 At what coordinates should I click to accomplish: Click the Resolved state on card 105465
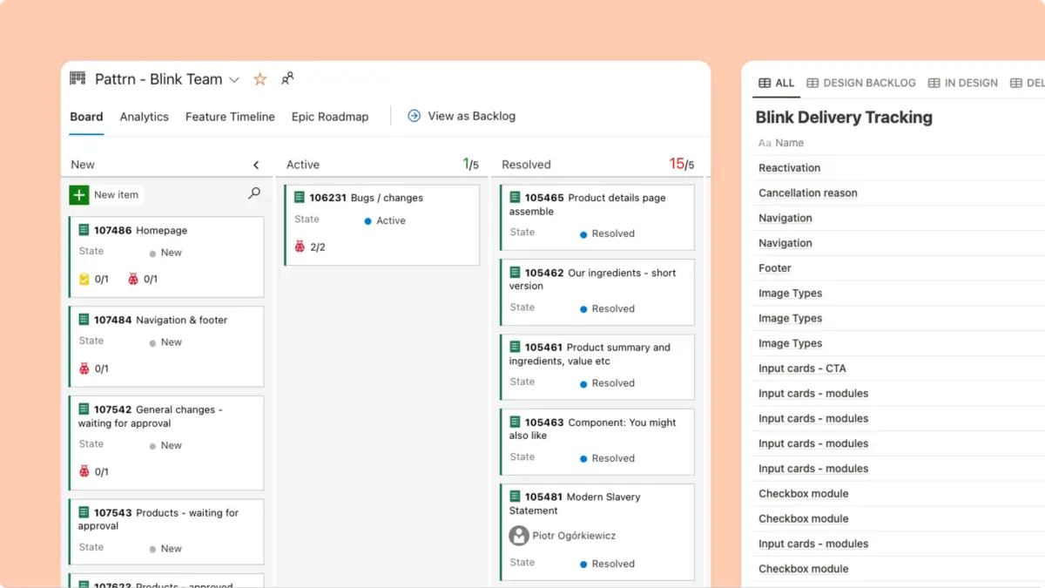pyautogui.click(x=608, y=234)
